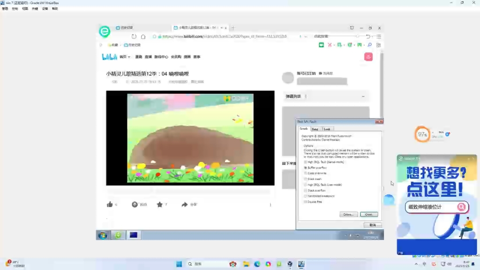The height and width of the screenshot is (270, 480).
Task: Like the video with thumbs-up icon
Action: (x=110, y=204)
